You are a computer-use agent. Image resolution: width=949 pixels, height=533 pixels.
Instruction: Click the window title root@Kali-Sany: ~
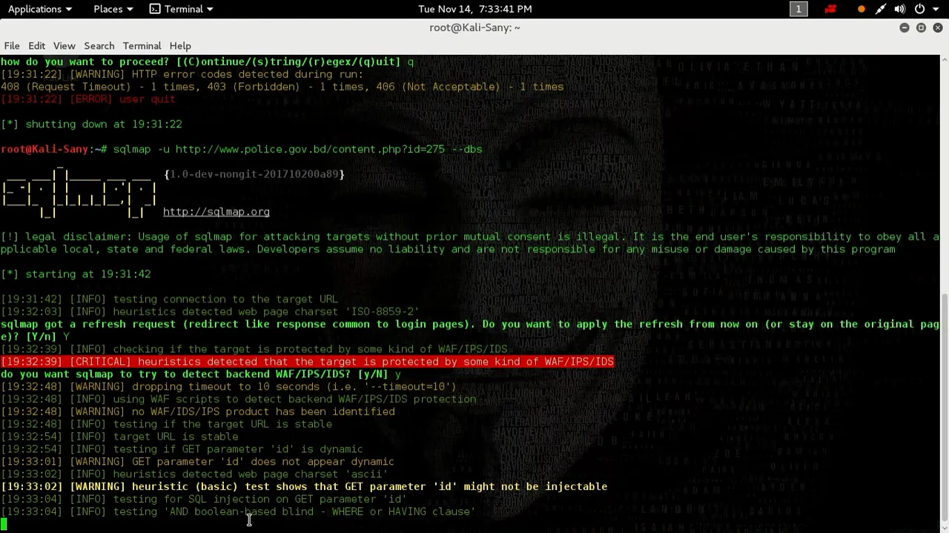[474, 27]
